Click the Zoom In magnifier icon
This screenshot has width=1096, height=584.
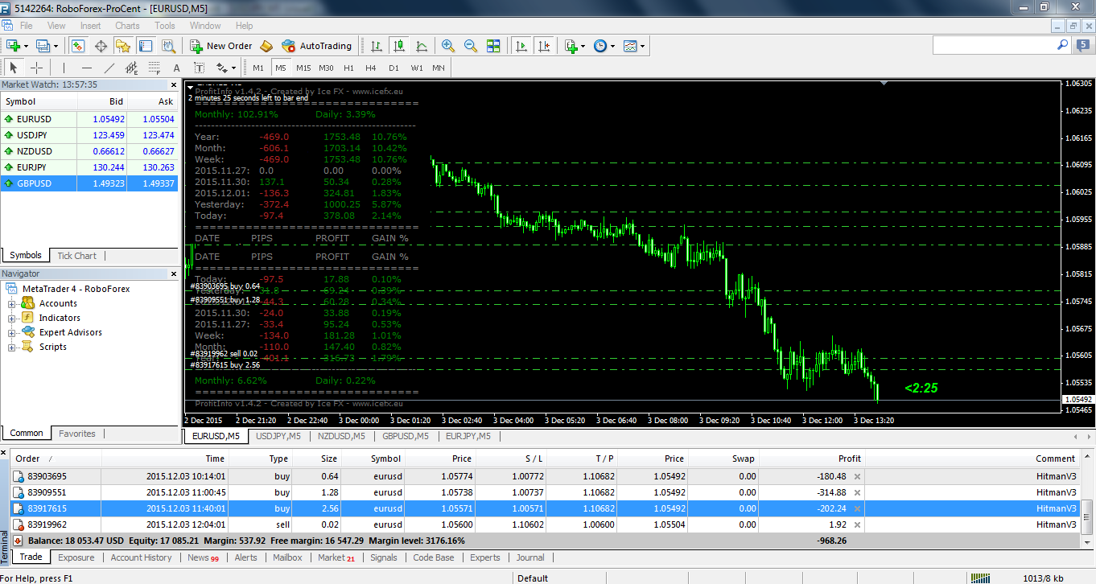coord(448,46)
